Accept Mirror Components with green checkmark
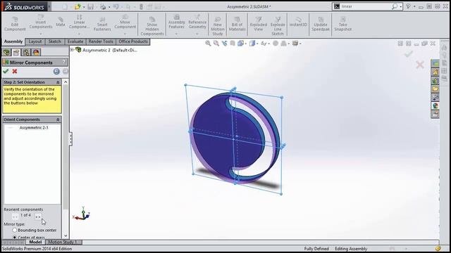The width and height of the screenshot is (451, 253). click(x=6, y=71)
